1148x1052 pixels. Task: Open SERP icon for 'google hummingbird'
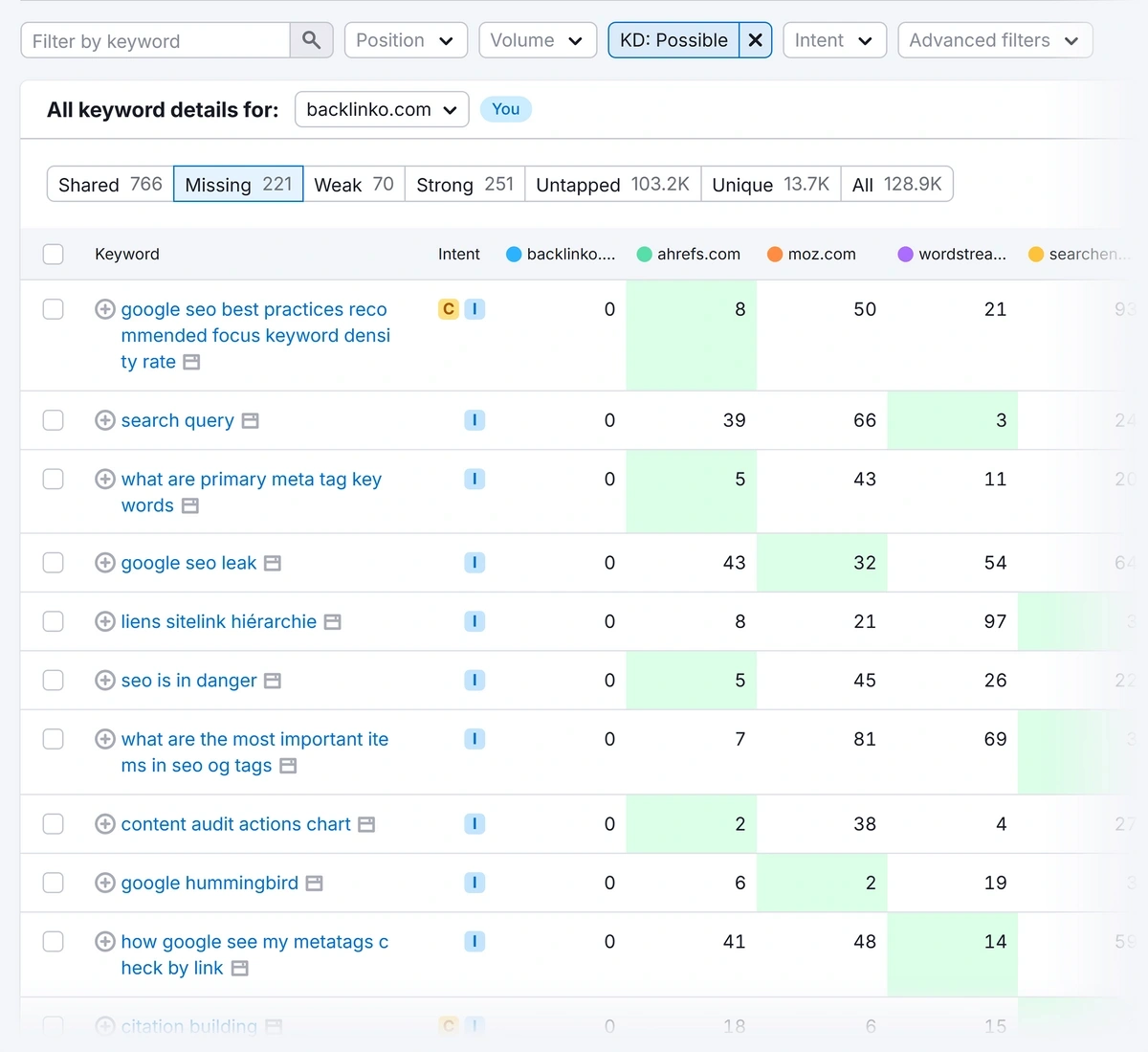coord(314,884)
